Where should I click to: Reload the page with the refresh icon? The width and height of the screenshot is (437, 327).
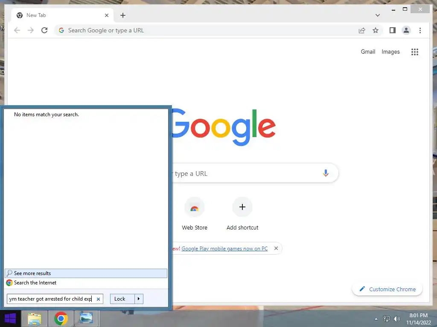(x=44, y=30)
